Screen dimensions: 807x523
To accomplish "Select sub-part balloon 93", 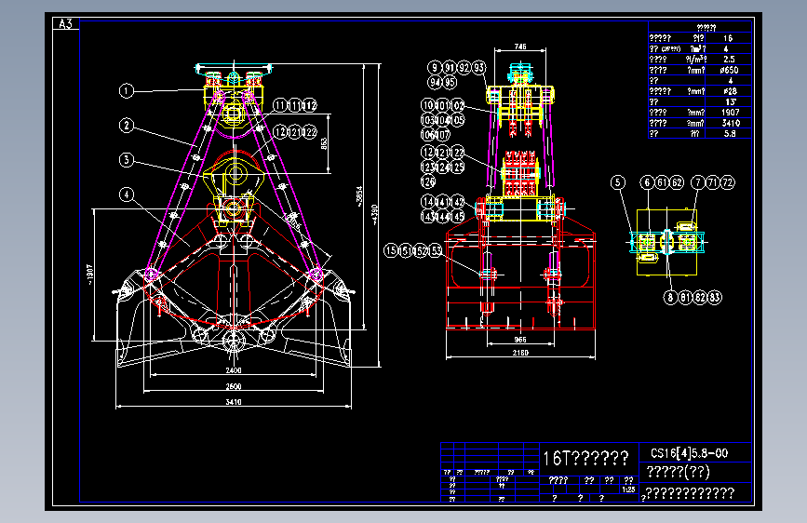I will coord(479,68).
